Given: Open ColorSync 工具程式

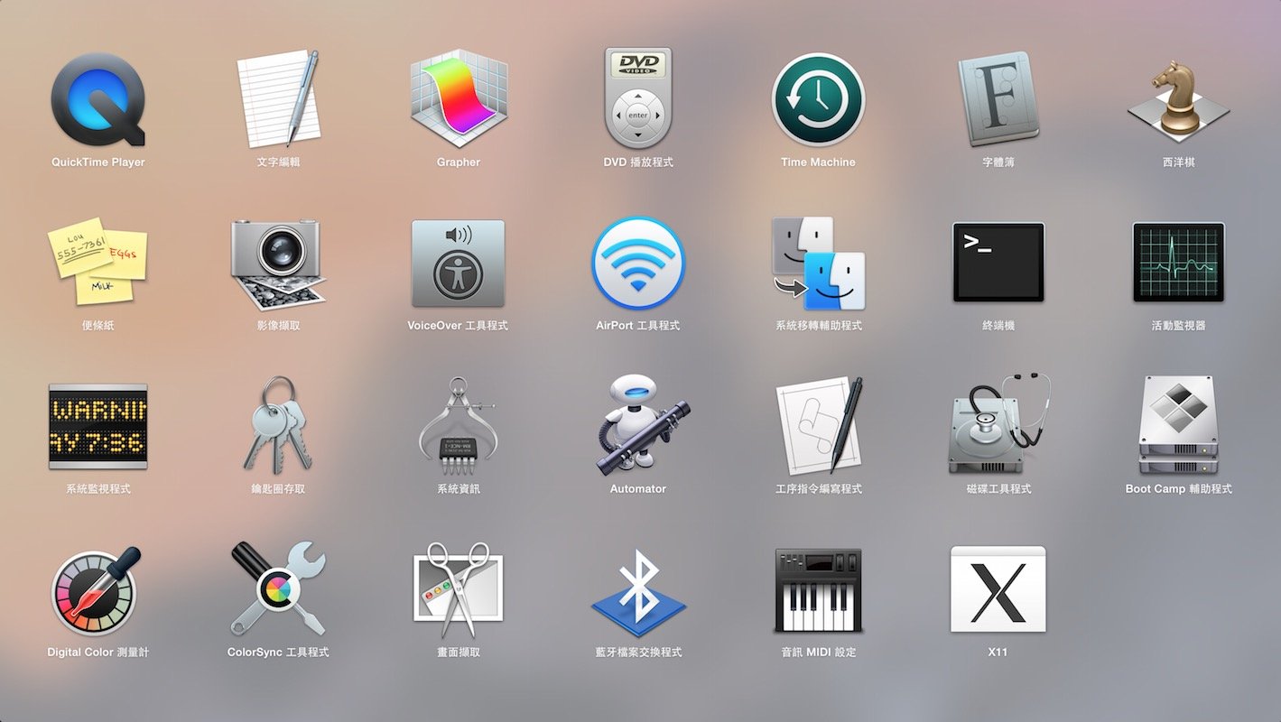Looking at the screenshot, I should coord(278,588).
